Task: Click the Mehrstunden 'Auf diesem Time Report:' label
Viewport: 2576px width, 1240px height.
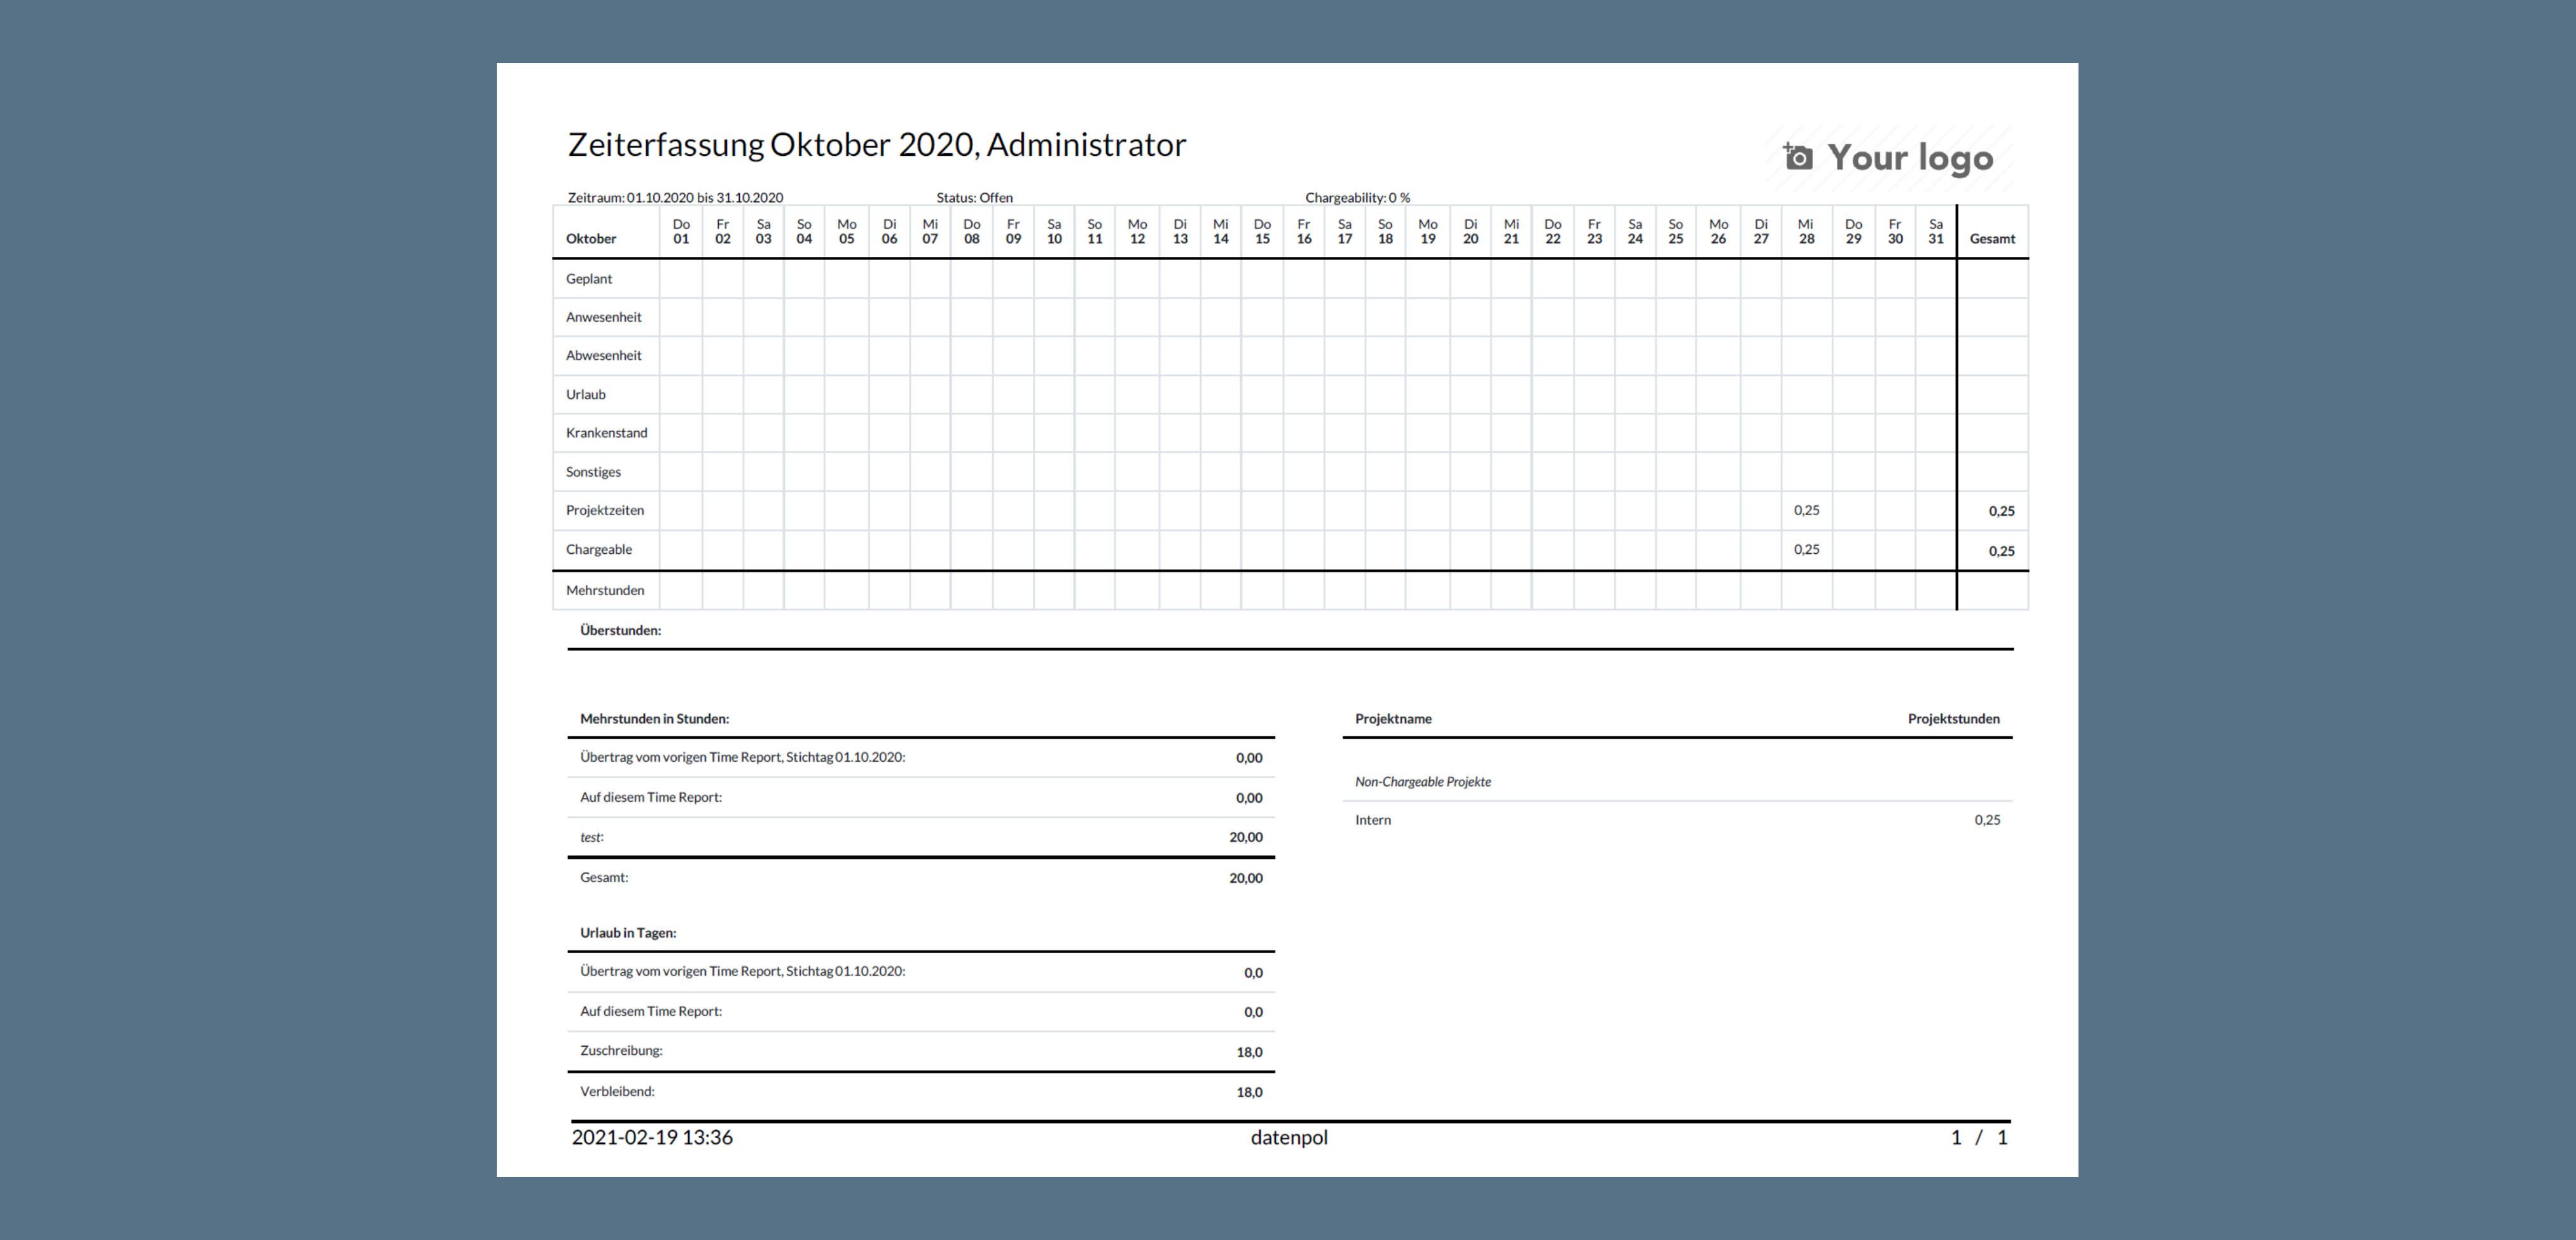Action: point(651,797)
